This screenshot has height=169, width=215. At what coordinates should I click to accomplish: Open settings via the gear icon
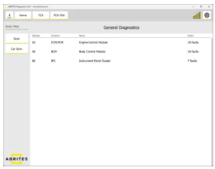pyautogui.click(x=207, y=15)
